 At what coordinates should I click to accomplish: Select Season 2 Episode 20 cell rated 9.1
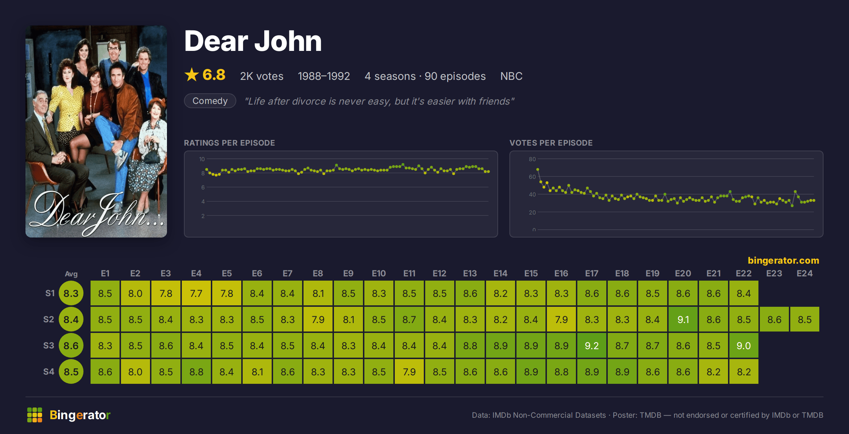click(x=683, y=319)
